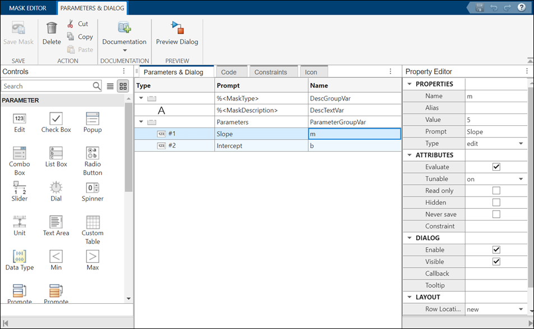Toggle the Evaluate checkbox

point(496,167)
